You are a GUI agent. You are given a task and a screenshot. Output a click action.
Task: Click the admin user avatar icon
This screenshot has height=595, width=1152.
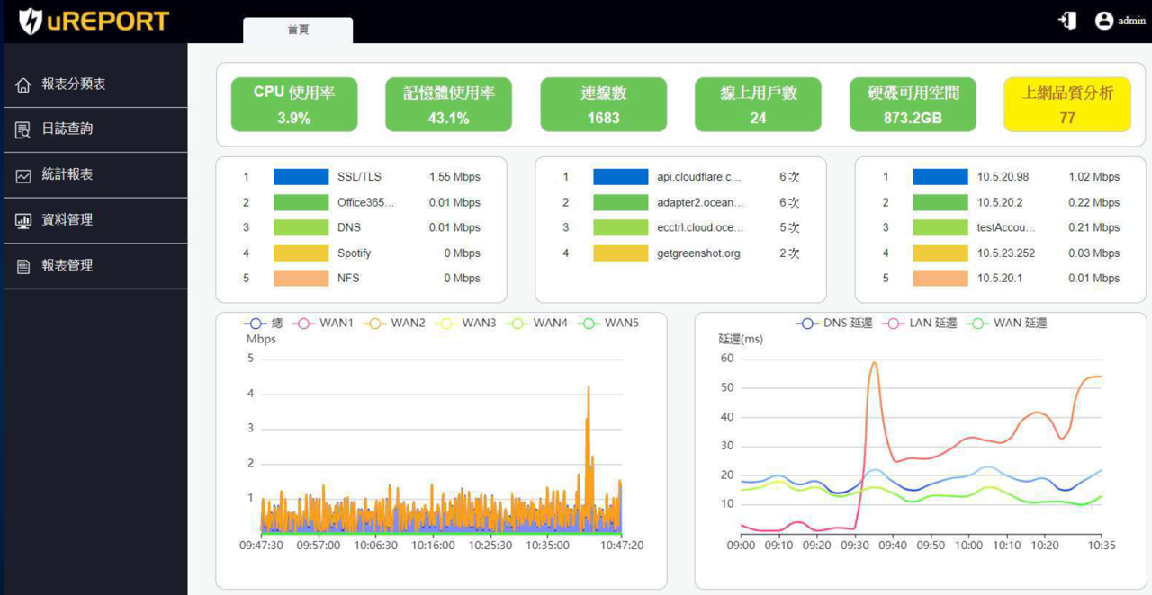pyautogui.click(x=1104, y=21)
